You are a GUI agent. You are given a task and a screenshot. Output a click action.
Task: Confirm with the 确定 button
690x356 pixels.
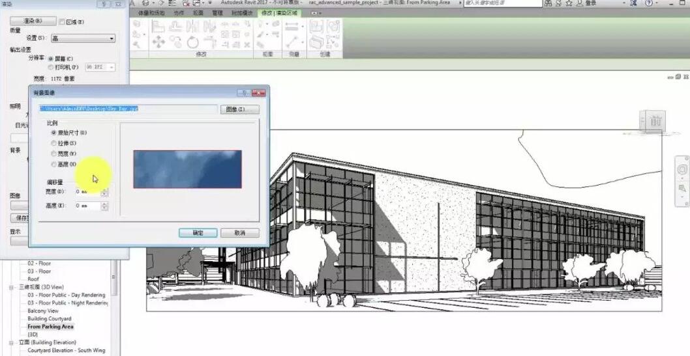pos(198,232)
